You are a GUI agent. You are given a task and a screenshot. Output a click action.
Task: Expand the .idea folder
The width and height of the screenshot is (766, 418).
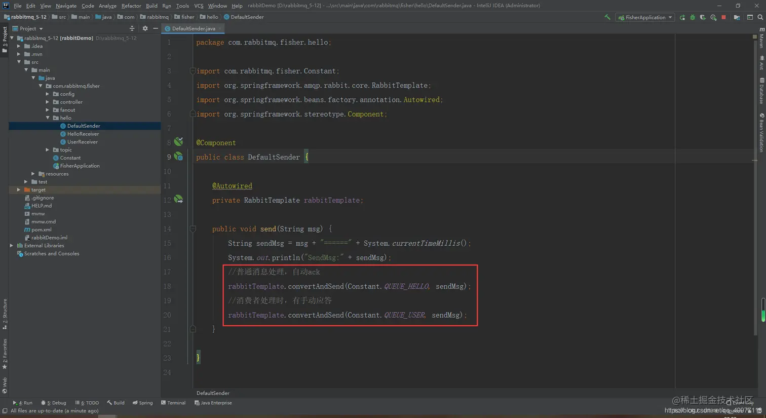click(19, 46)
